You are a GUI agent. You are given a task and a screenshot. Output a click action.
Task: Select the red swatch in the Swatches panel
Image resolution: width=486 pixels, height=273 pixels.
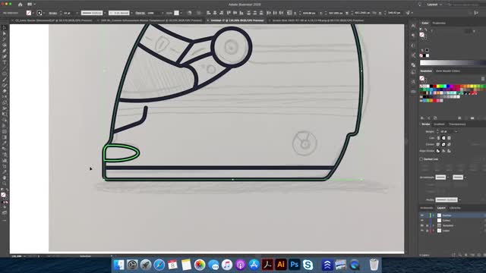coord(434,86)
